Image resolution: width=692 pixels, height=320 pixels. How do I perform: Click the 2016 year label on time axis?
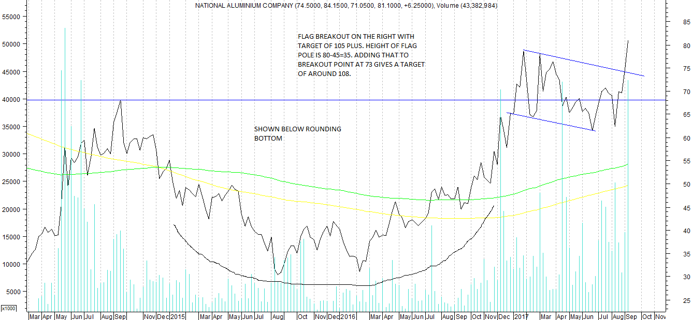(349, 316)
